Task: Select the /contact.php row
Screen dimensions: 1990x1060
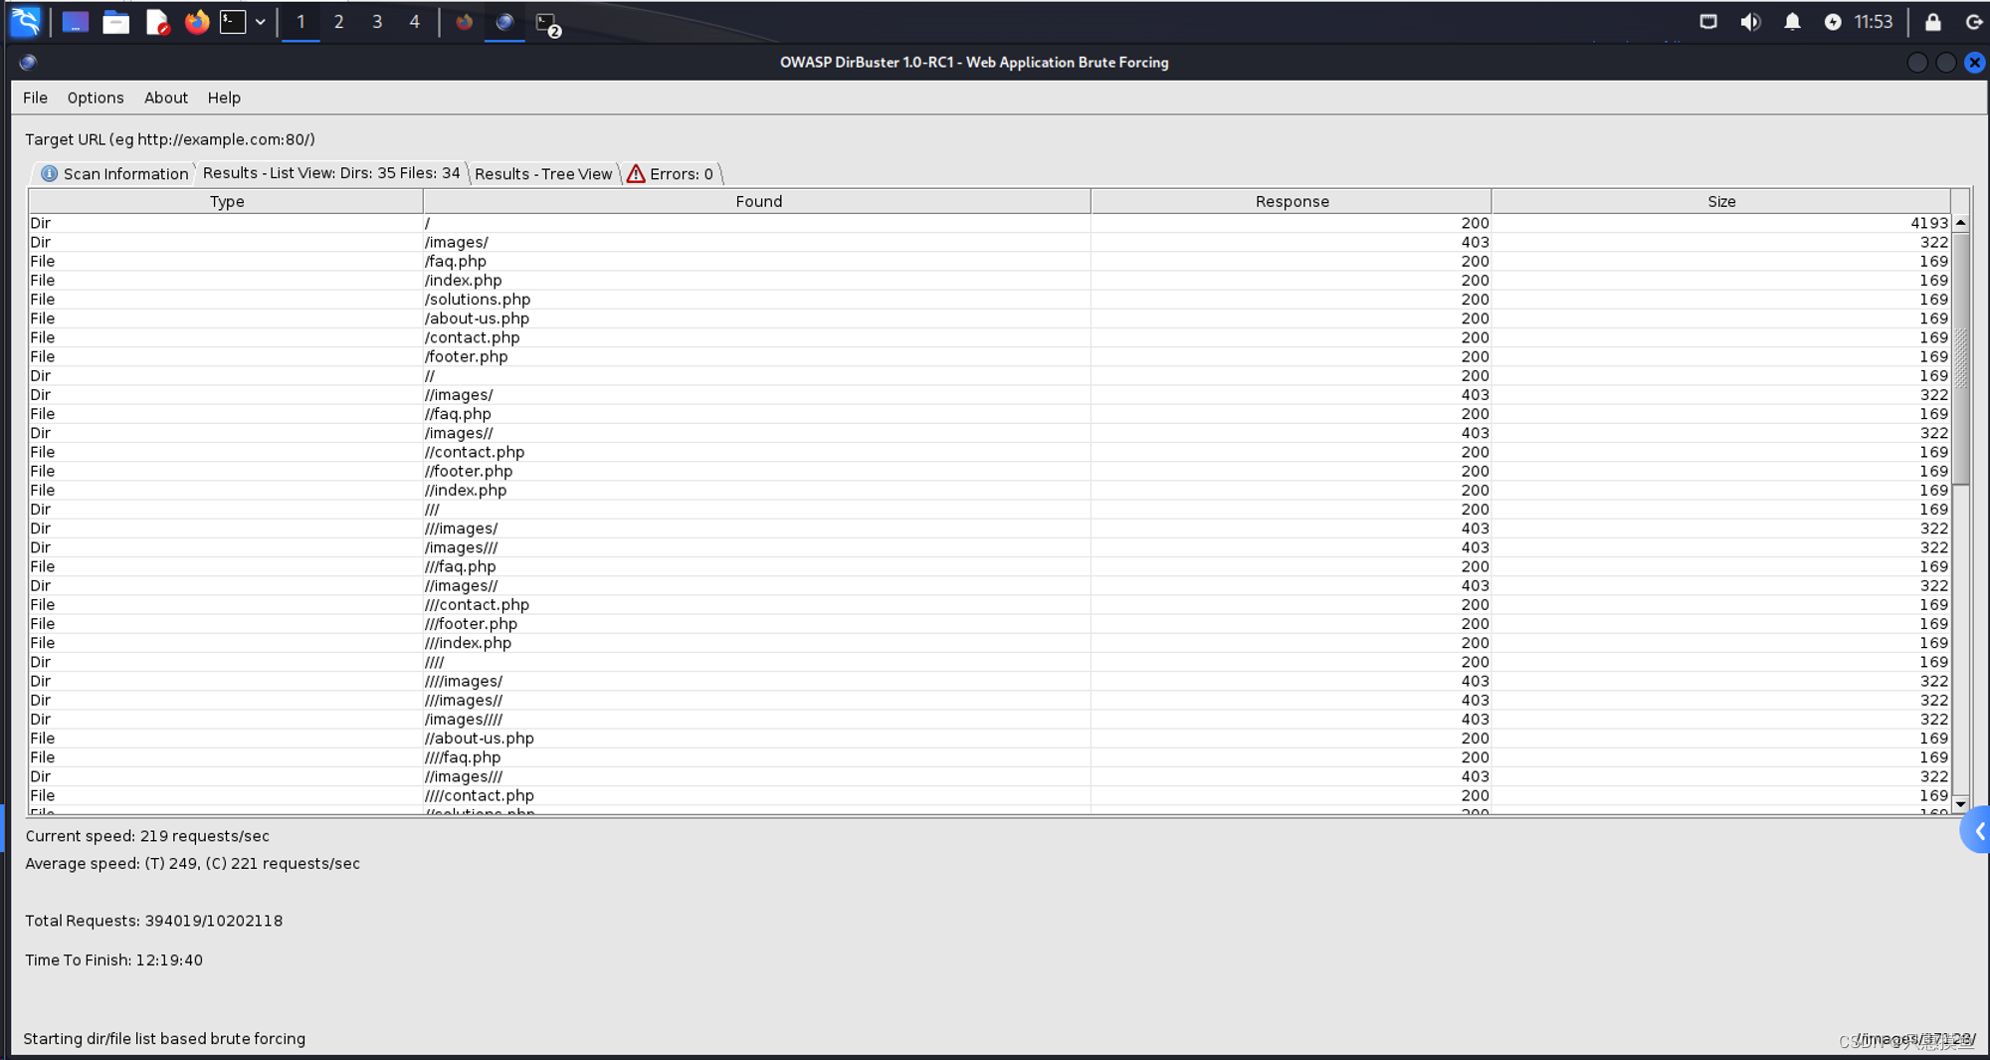Action: coord(989,337)
